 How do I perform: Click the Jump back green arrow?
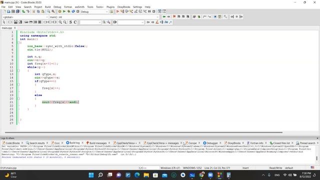coord(164,16)
